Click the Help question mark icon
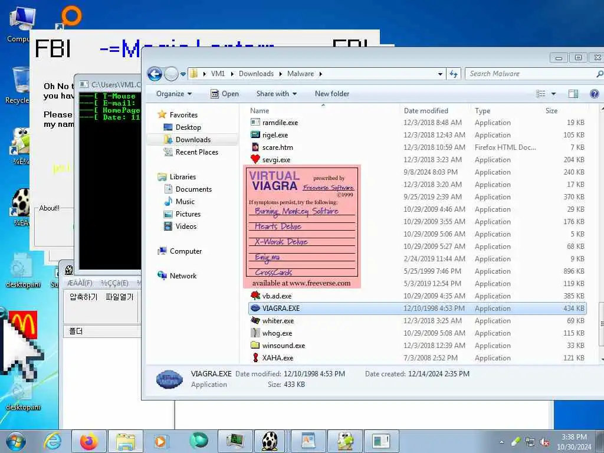 pyautogui.click(x=595, y=94)
